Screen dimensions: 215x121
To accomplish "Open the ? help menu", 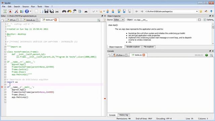I will (x=52, y=6).
